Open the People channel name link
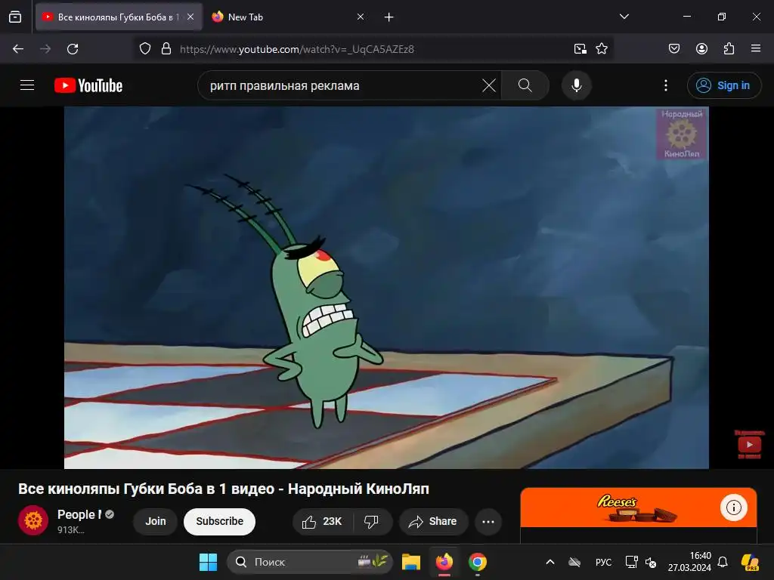The image size is (774, 580). point(79,514)
